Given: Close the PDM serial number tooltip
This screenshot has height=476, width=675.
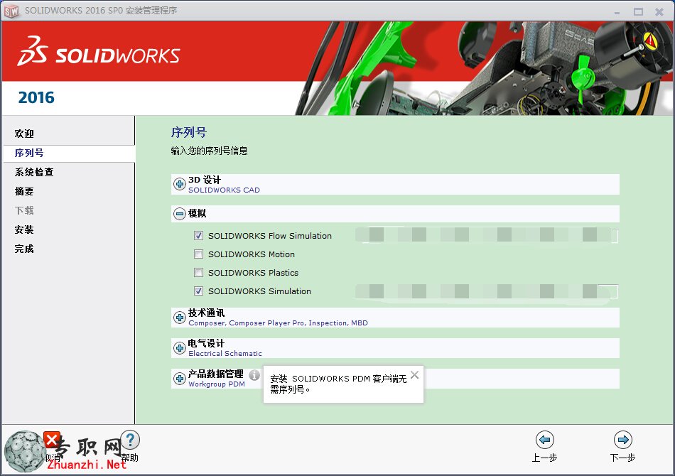Looking at the screenshot, I should (414, 375).
